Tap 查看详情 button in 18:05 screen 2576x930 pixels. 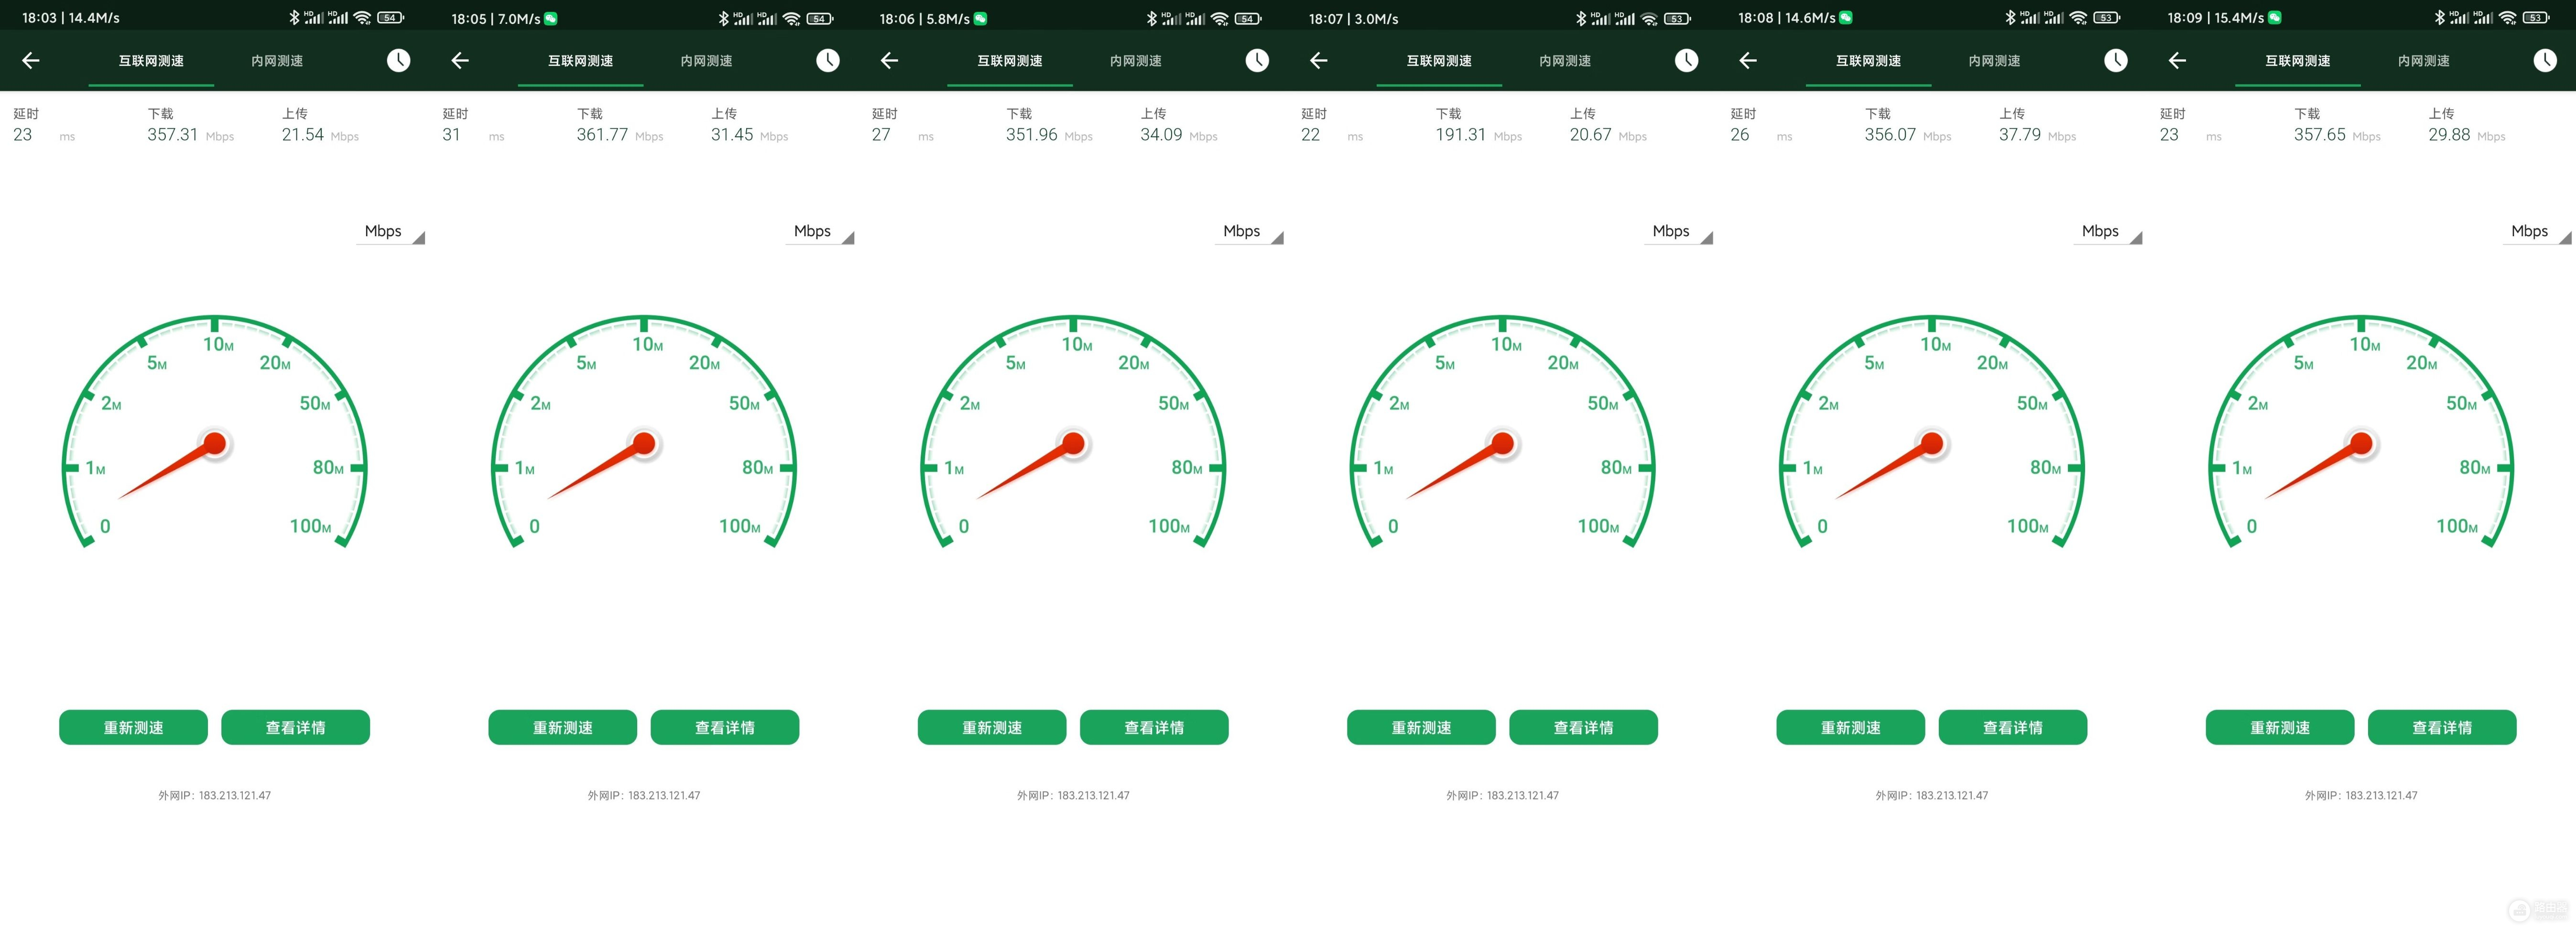point(725,727)
